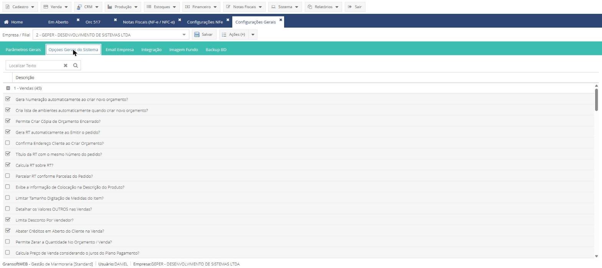
Task: Open the Financeiro menu
Action: click(x=201, y=7)
